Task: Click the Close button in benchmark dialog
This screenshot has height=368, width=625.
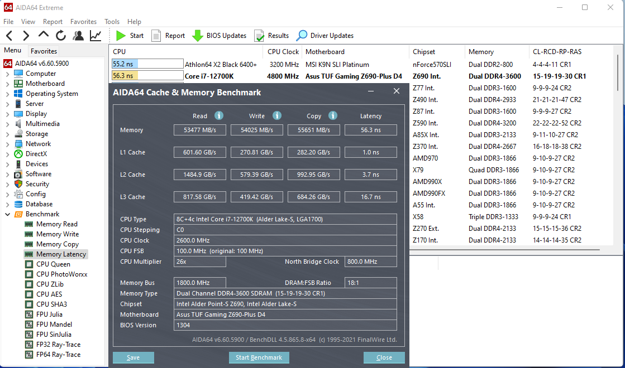Action: pos(384,357)
